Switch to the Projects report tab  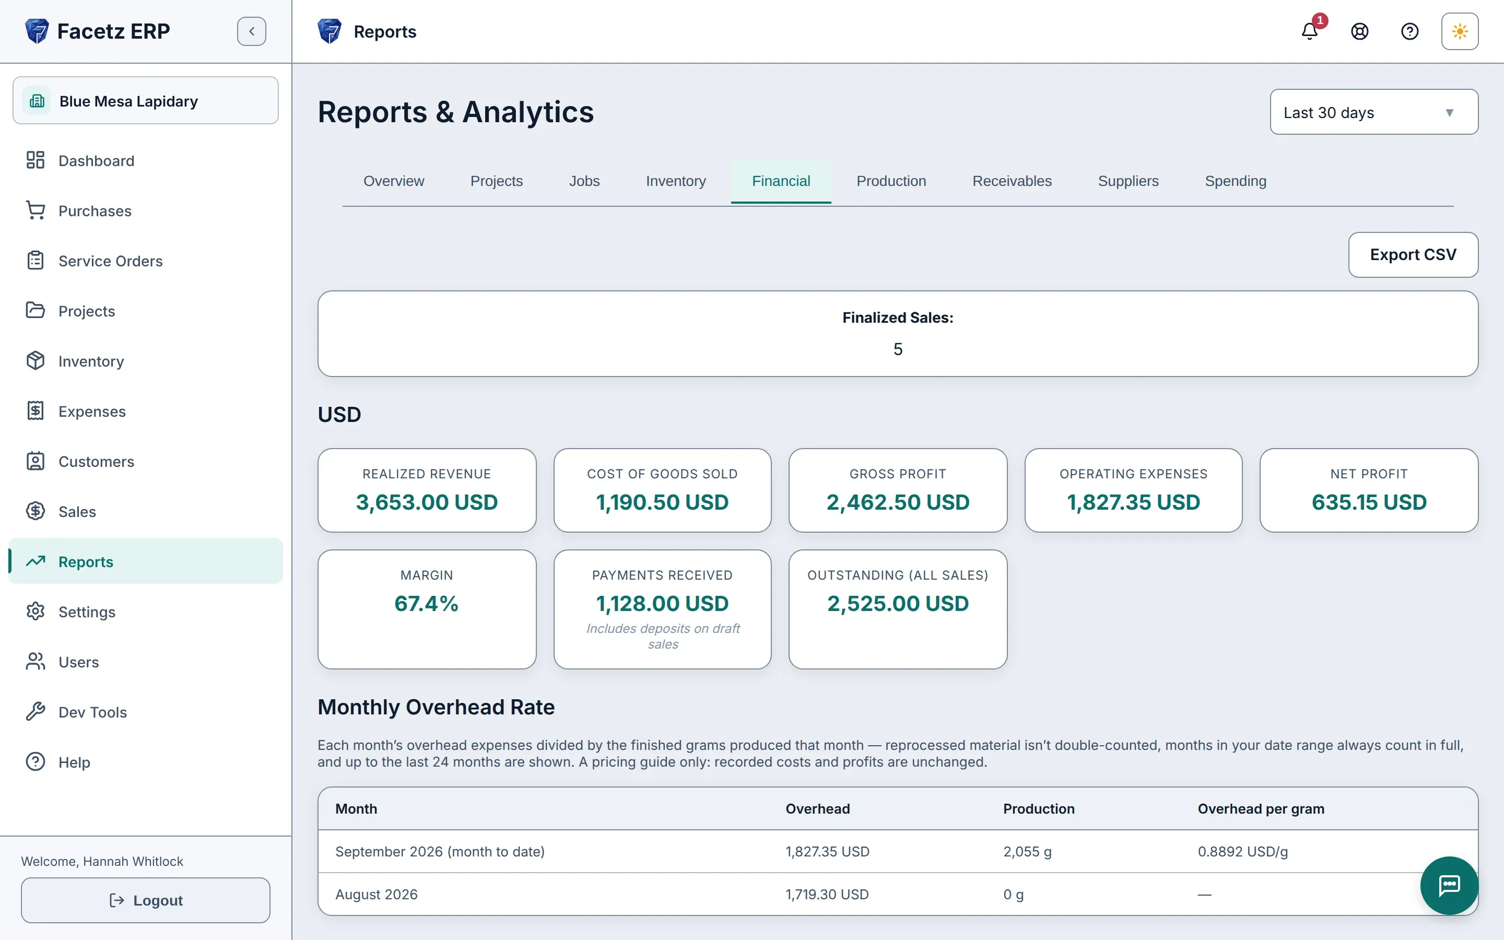(x=497, y=181)
